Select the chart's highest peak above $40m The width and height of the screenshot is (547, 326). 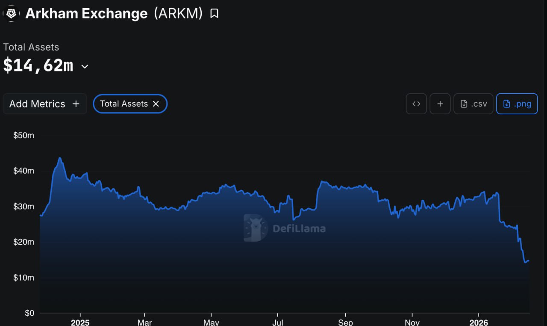coord(60,158)
